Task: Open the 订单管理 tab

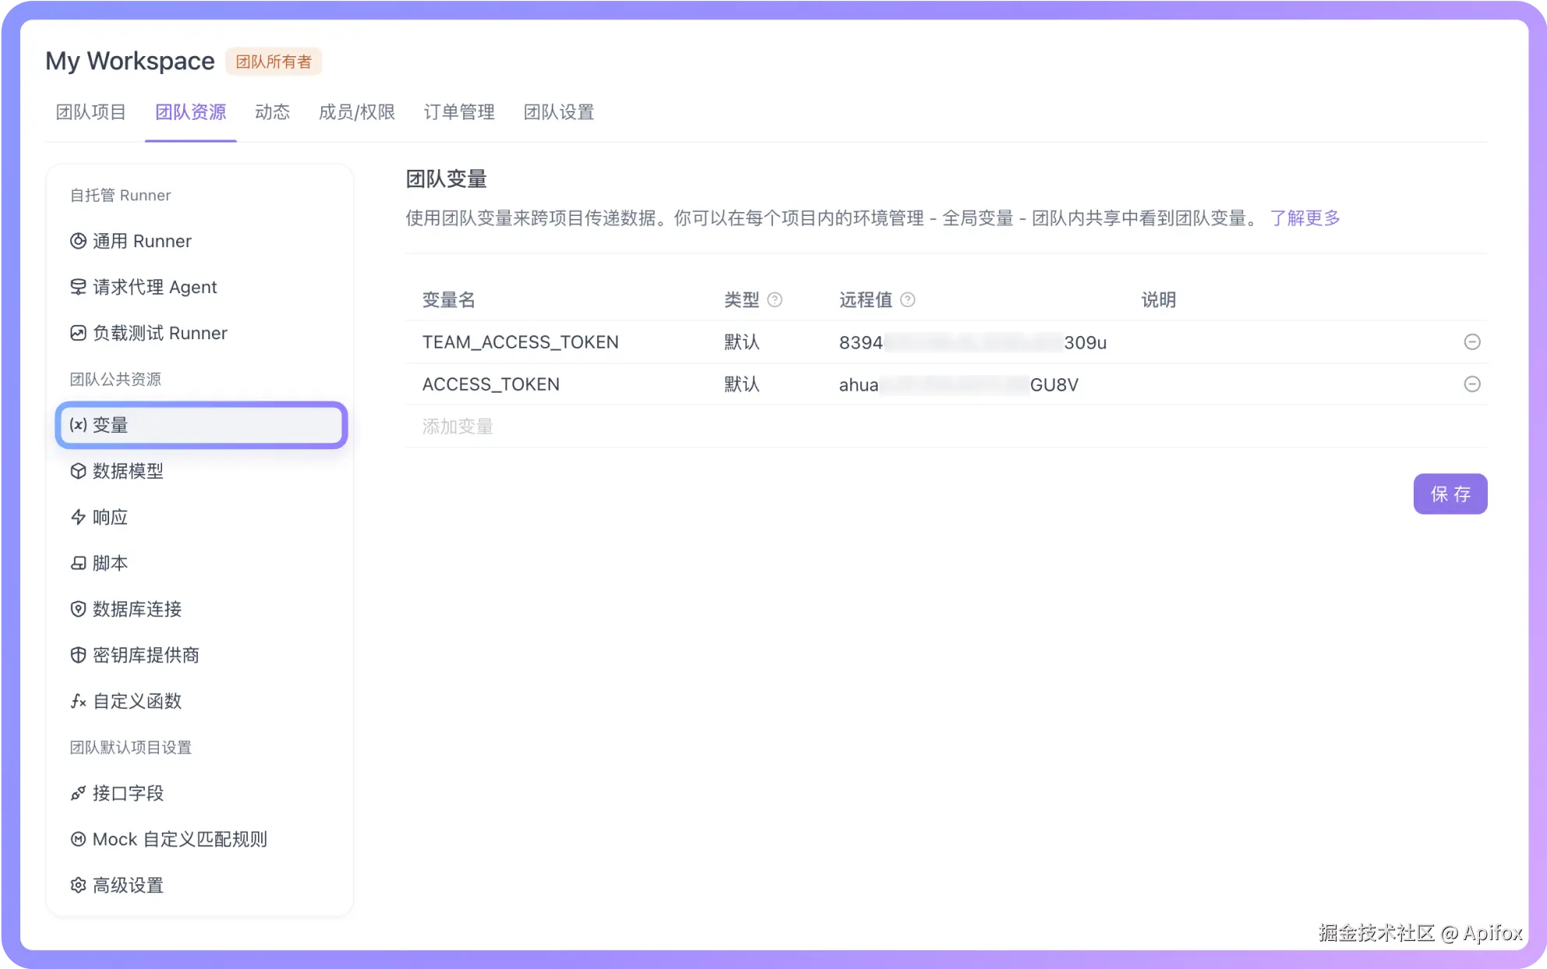Action: [x=458, y=112]
